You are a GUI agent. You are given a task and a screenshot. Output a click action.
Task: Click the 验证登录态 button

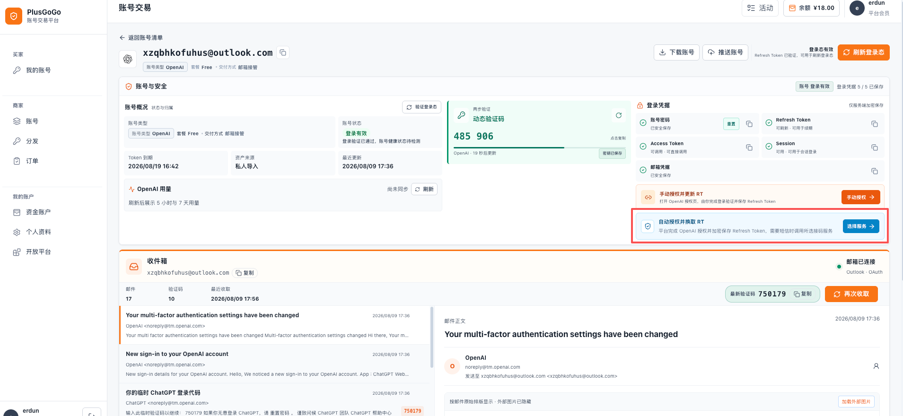pyautogui.click(x=421, y=107)
